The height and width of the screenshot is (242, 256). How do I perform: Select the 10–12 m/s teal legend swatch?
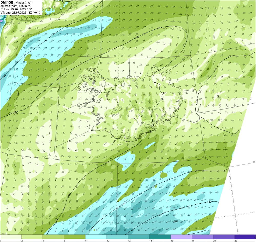click(x=117, y=237)
